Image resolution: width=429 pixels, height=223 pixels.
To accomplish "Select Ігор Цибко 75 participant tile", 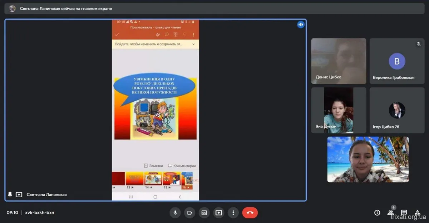I will [x=397, y=110].
